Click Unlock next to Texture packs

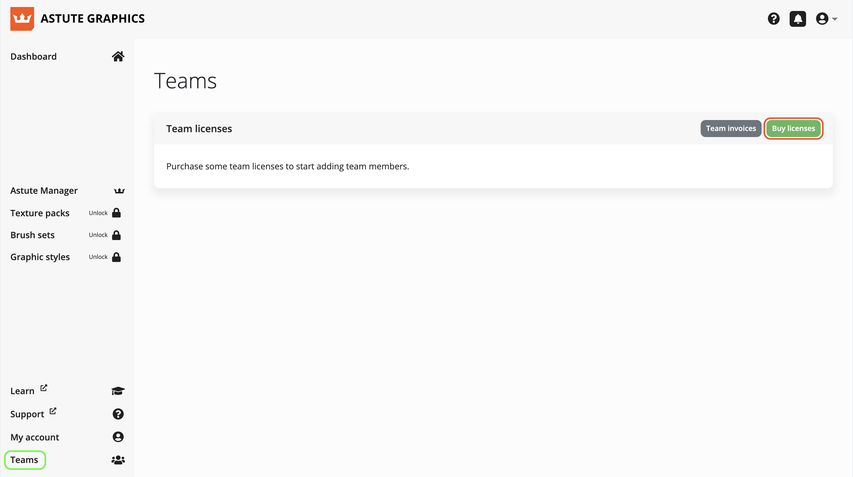pos(98,213)
